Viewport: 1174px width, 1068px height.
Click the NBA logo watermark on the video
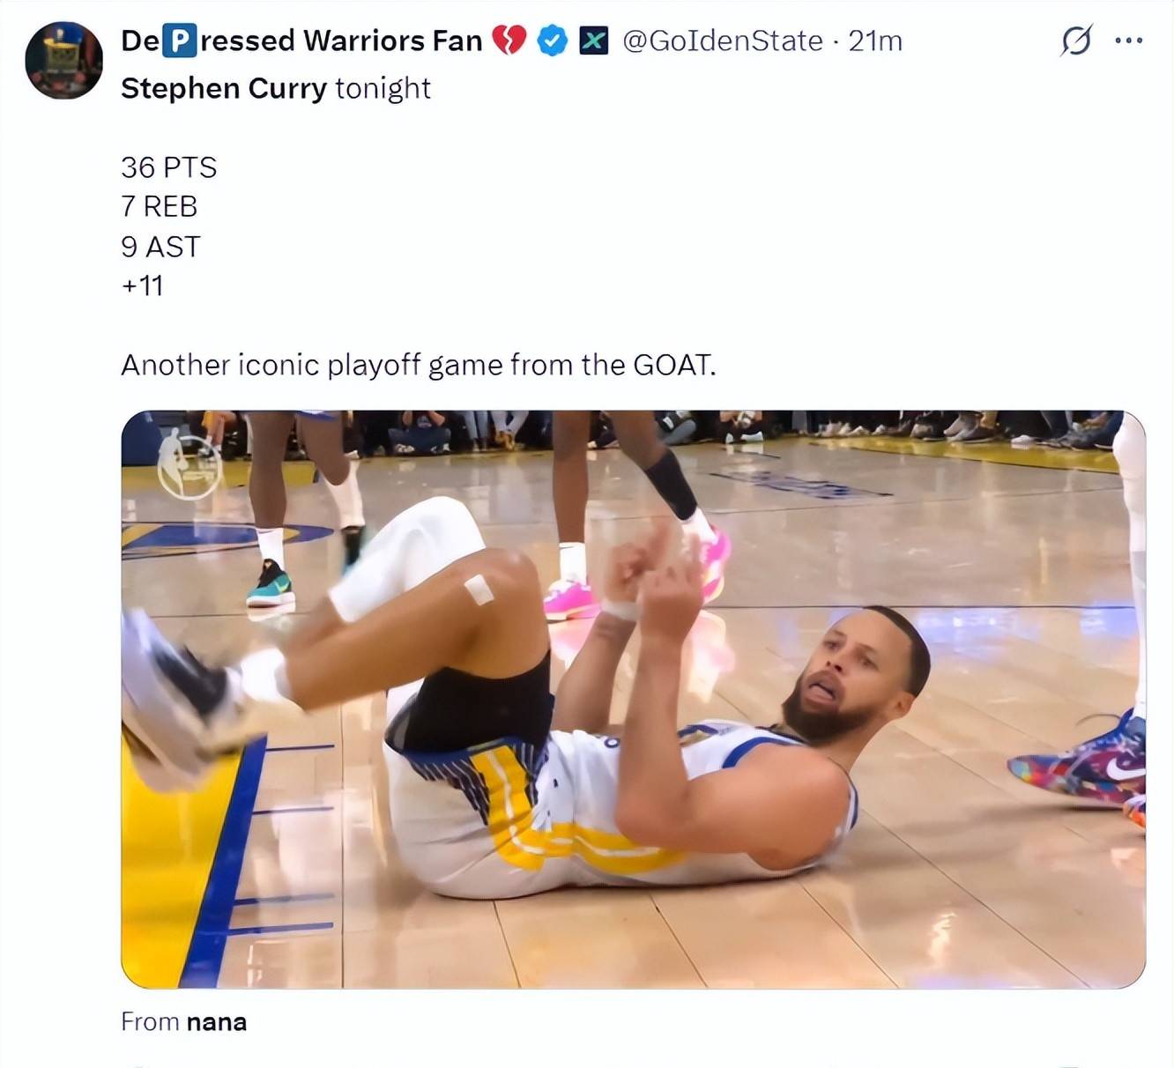[189, 464]
